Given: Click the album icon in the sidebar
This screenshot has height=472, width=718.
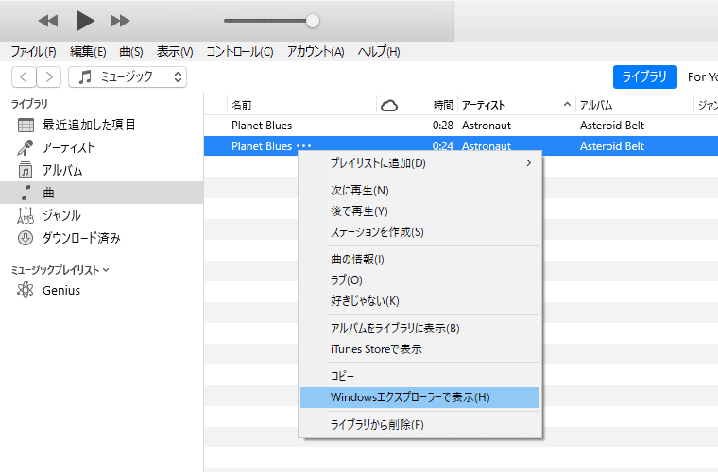Looking at the screenshot, I should coord(26,170).
